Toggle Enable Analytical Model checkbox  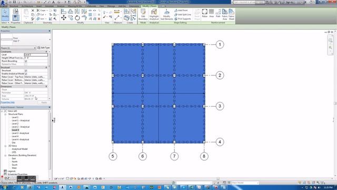(x=26, y=74)
